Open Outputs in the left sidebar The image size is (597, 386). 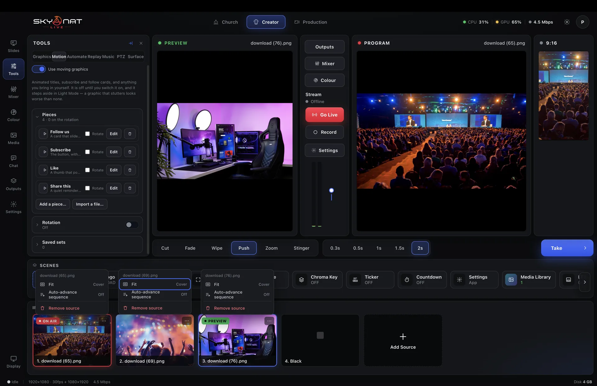[x=13, y=184]
